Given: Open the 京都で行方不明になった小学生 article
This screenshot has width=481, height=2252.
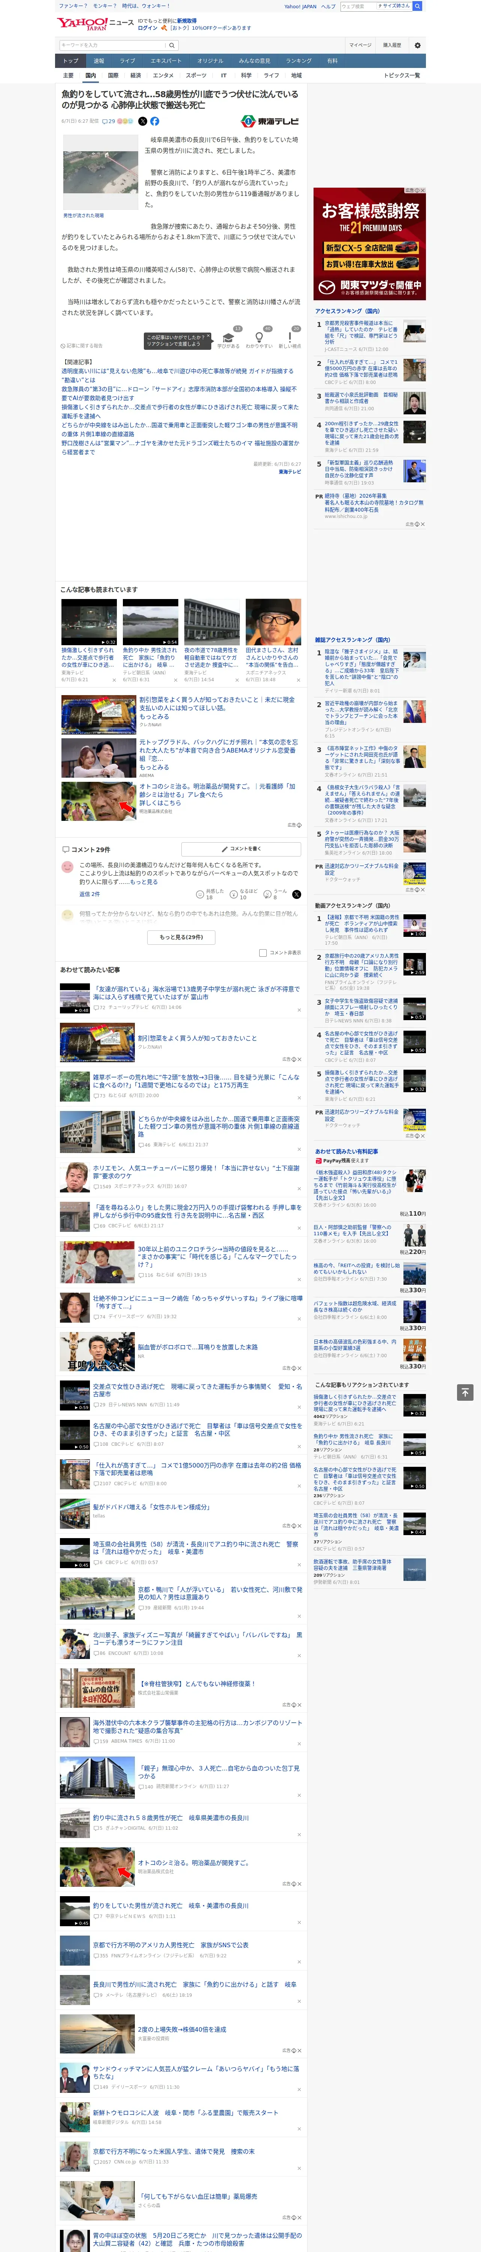Looking at the screenshot, I should point(174,2151).
